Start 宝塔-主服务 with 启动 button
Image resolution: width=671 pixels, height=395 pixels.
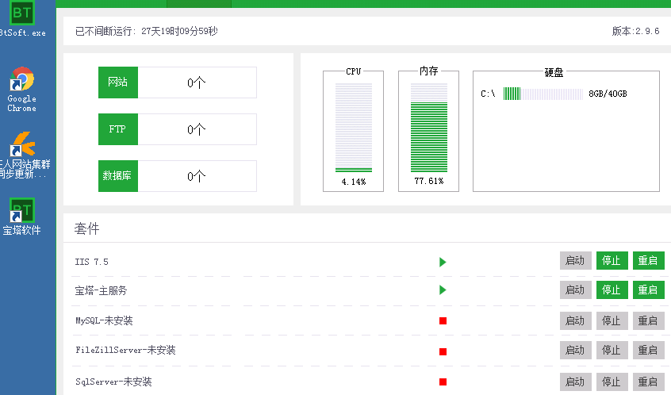pyautogui.click(x=576, y=290)
